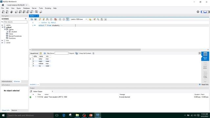The image size is (210, 118).
Task: Select the Result Grid view button
Action: click(x=205, y=56)
